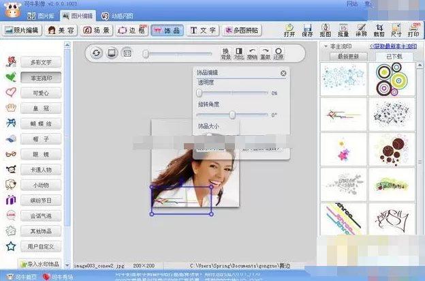425x281 pixels.
Task: Choose the blue stars watermark thumbnail
Action: (343, 79)
